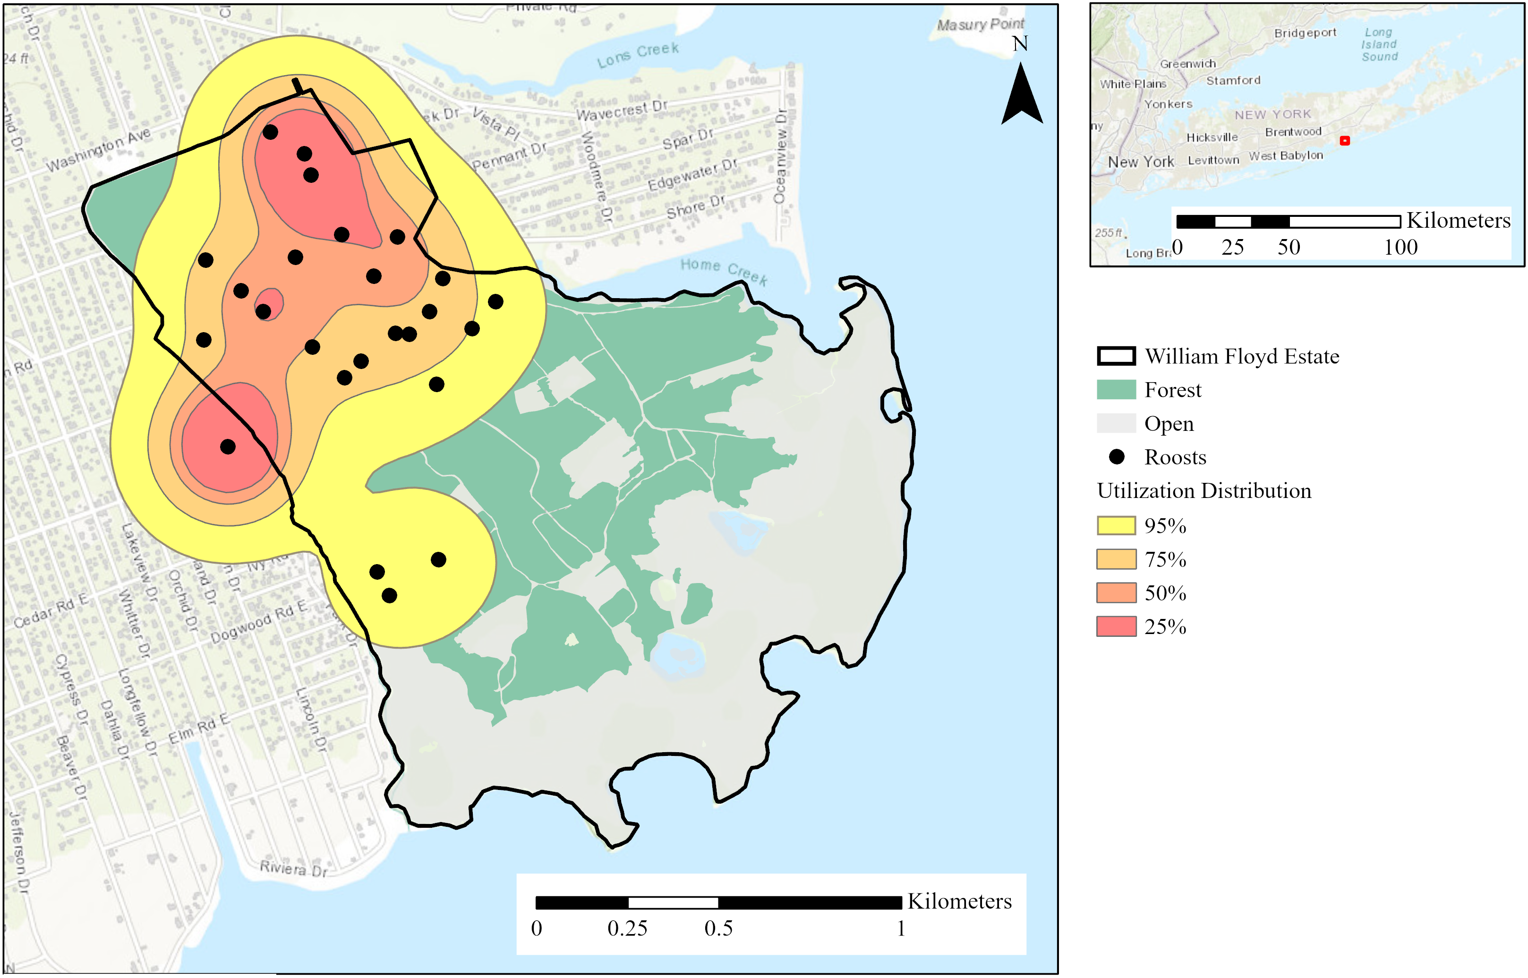Viewport: 1528px width, 978px height.
Task: Click the Forest green legend swatch
Action: coord(1116,390)
